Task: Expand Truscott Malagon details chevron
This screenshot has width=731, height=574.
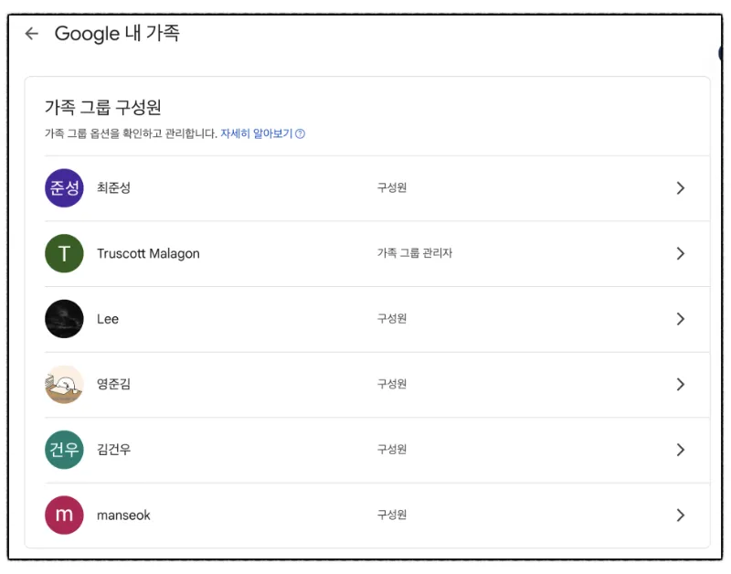Action: pos(681,253)
